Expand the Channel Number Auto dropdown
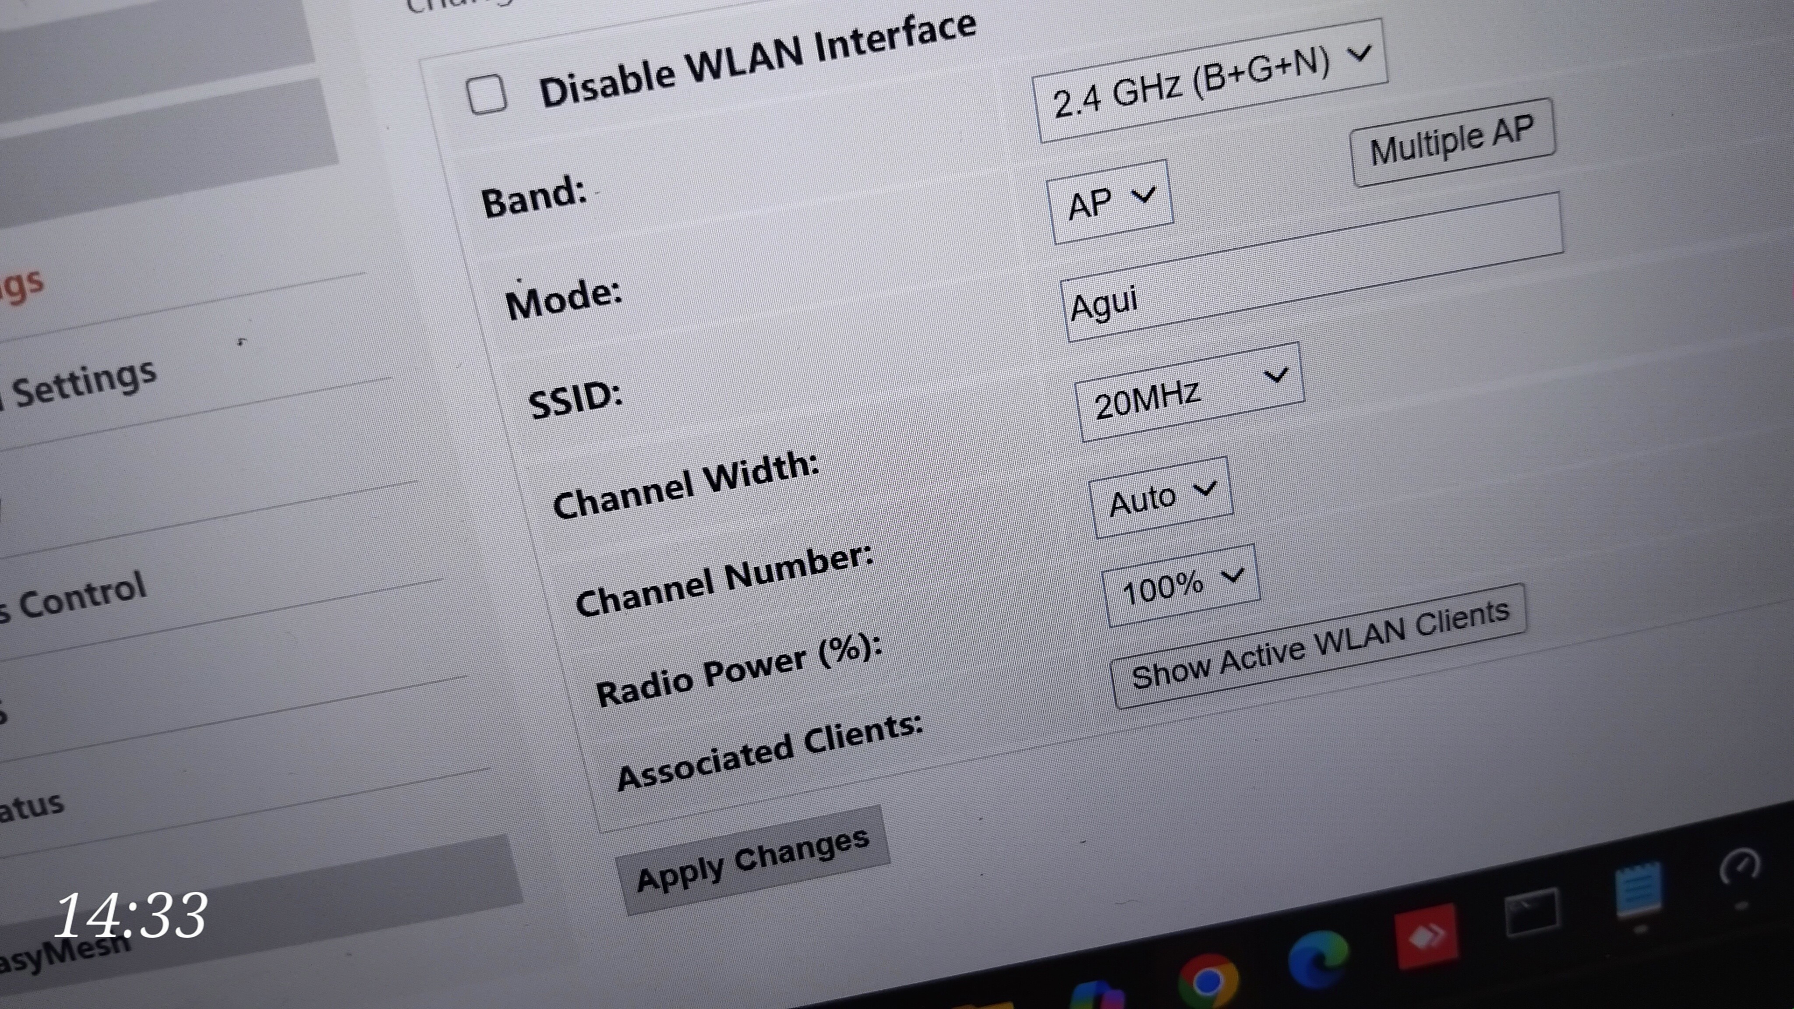1794x1009 pixels. (1161, 497)
